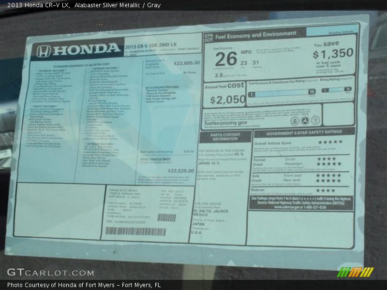Click the long VIN barcode at the bottom
Screen dimensions: 387x290
point(135,232)
